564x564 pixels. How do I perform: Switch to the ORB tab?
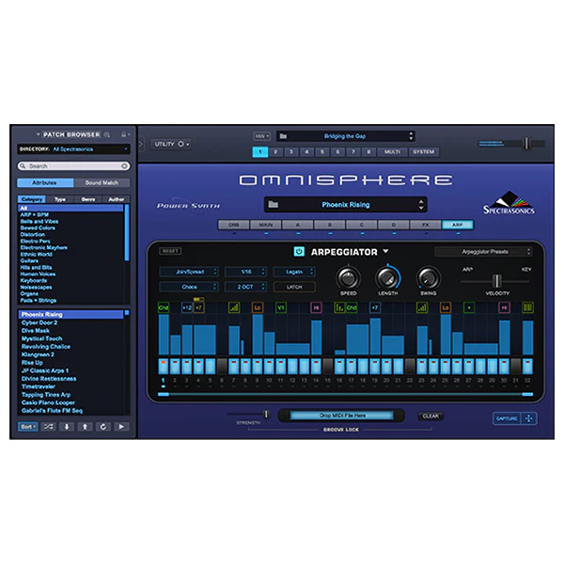click(234, 225)
